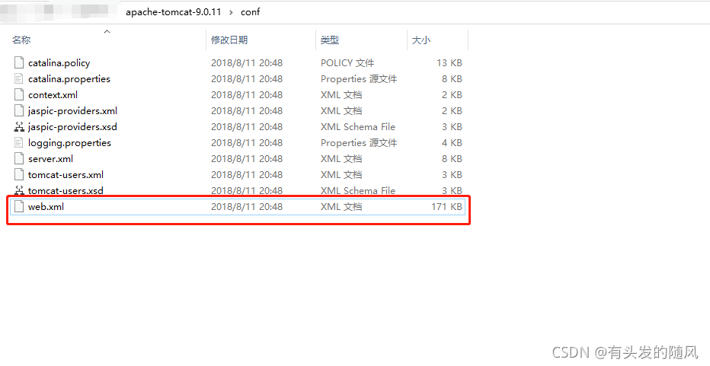
Task: Click the 13 KB size of catalina.policy
Action: click(449, 63)
